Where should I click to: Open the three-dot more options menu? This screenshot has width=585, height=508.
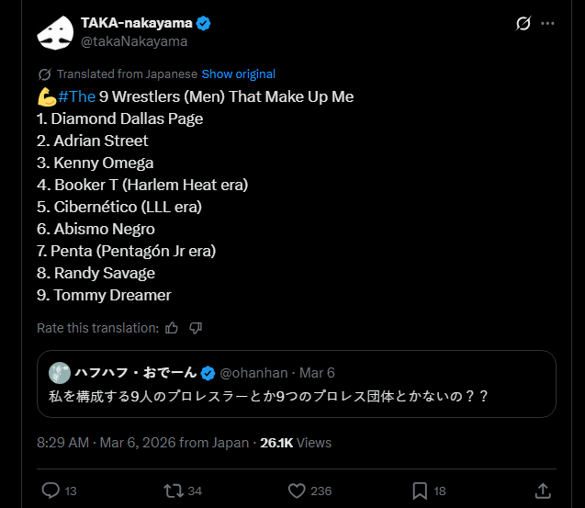(550, 23)
